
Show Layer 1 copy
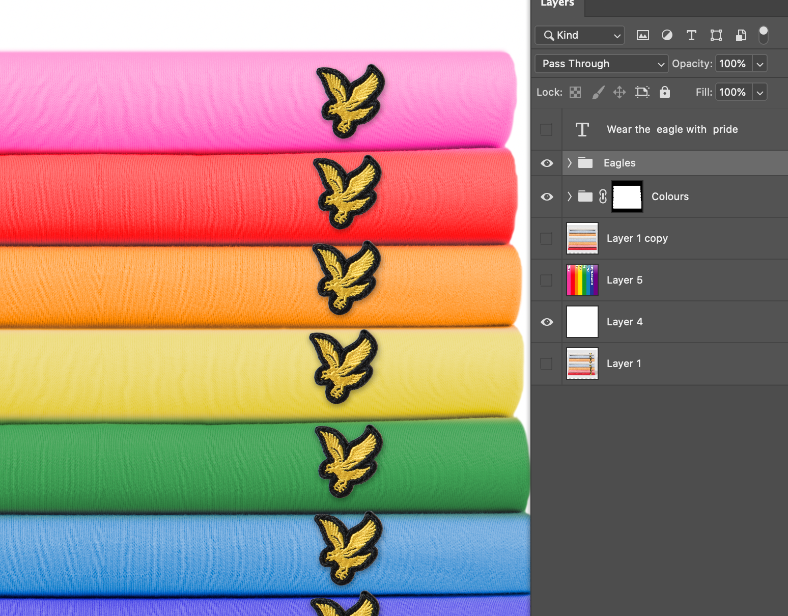(546, 238)
